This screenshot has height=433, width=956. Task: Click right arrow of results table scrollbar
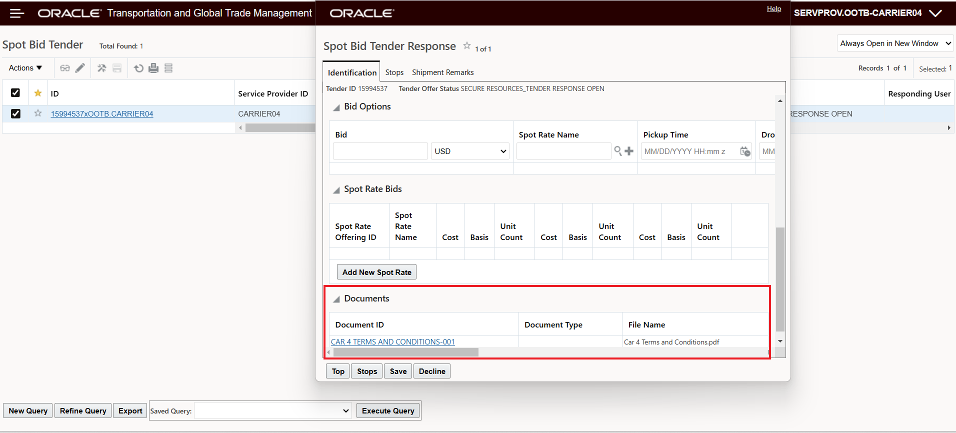[x=949, y=128]
